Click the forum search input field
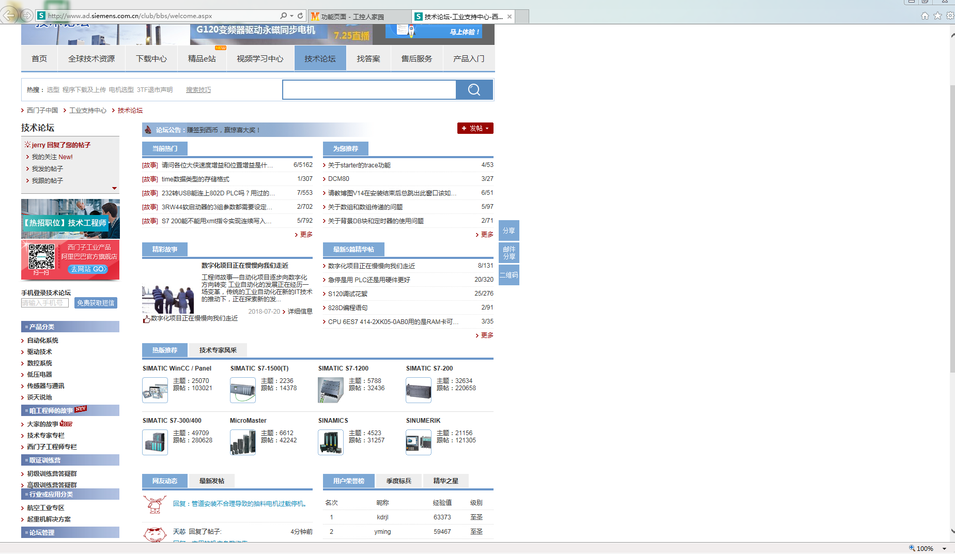Viewport: 955px width, 554px height. [369, 90]
